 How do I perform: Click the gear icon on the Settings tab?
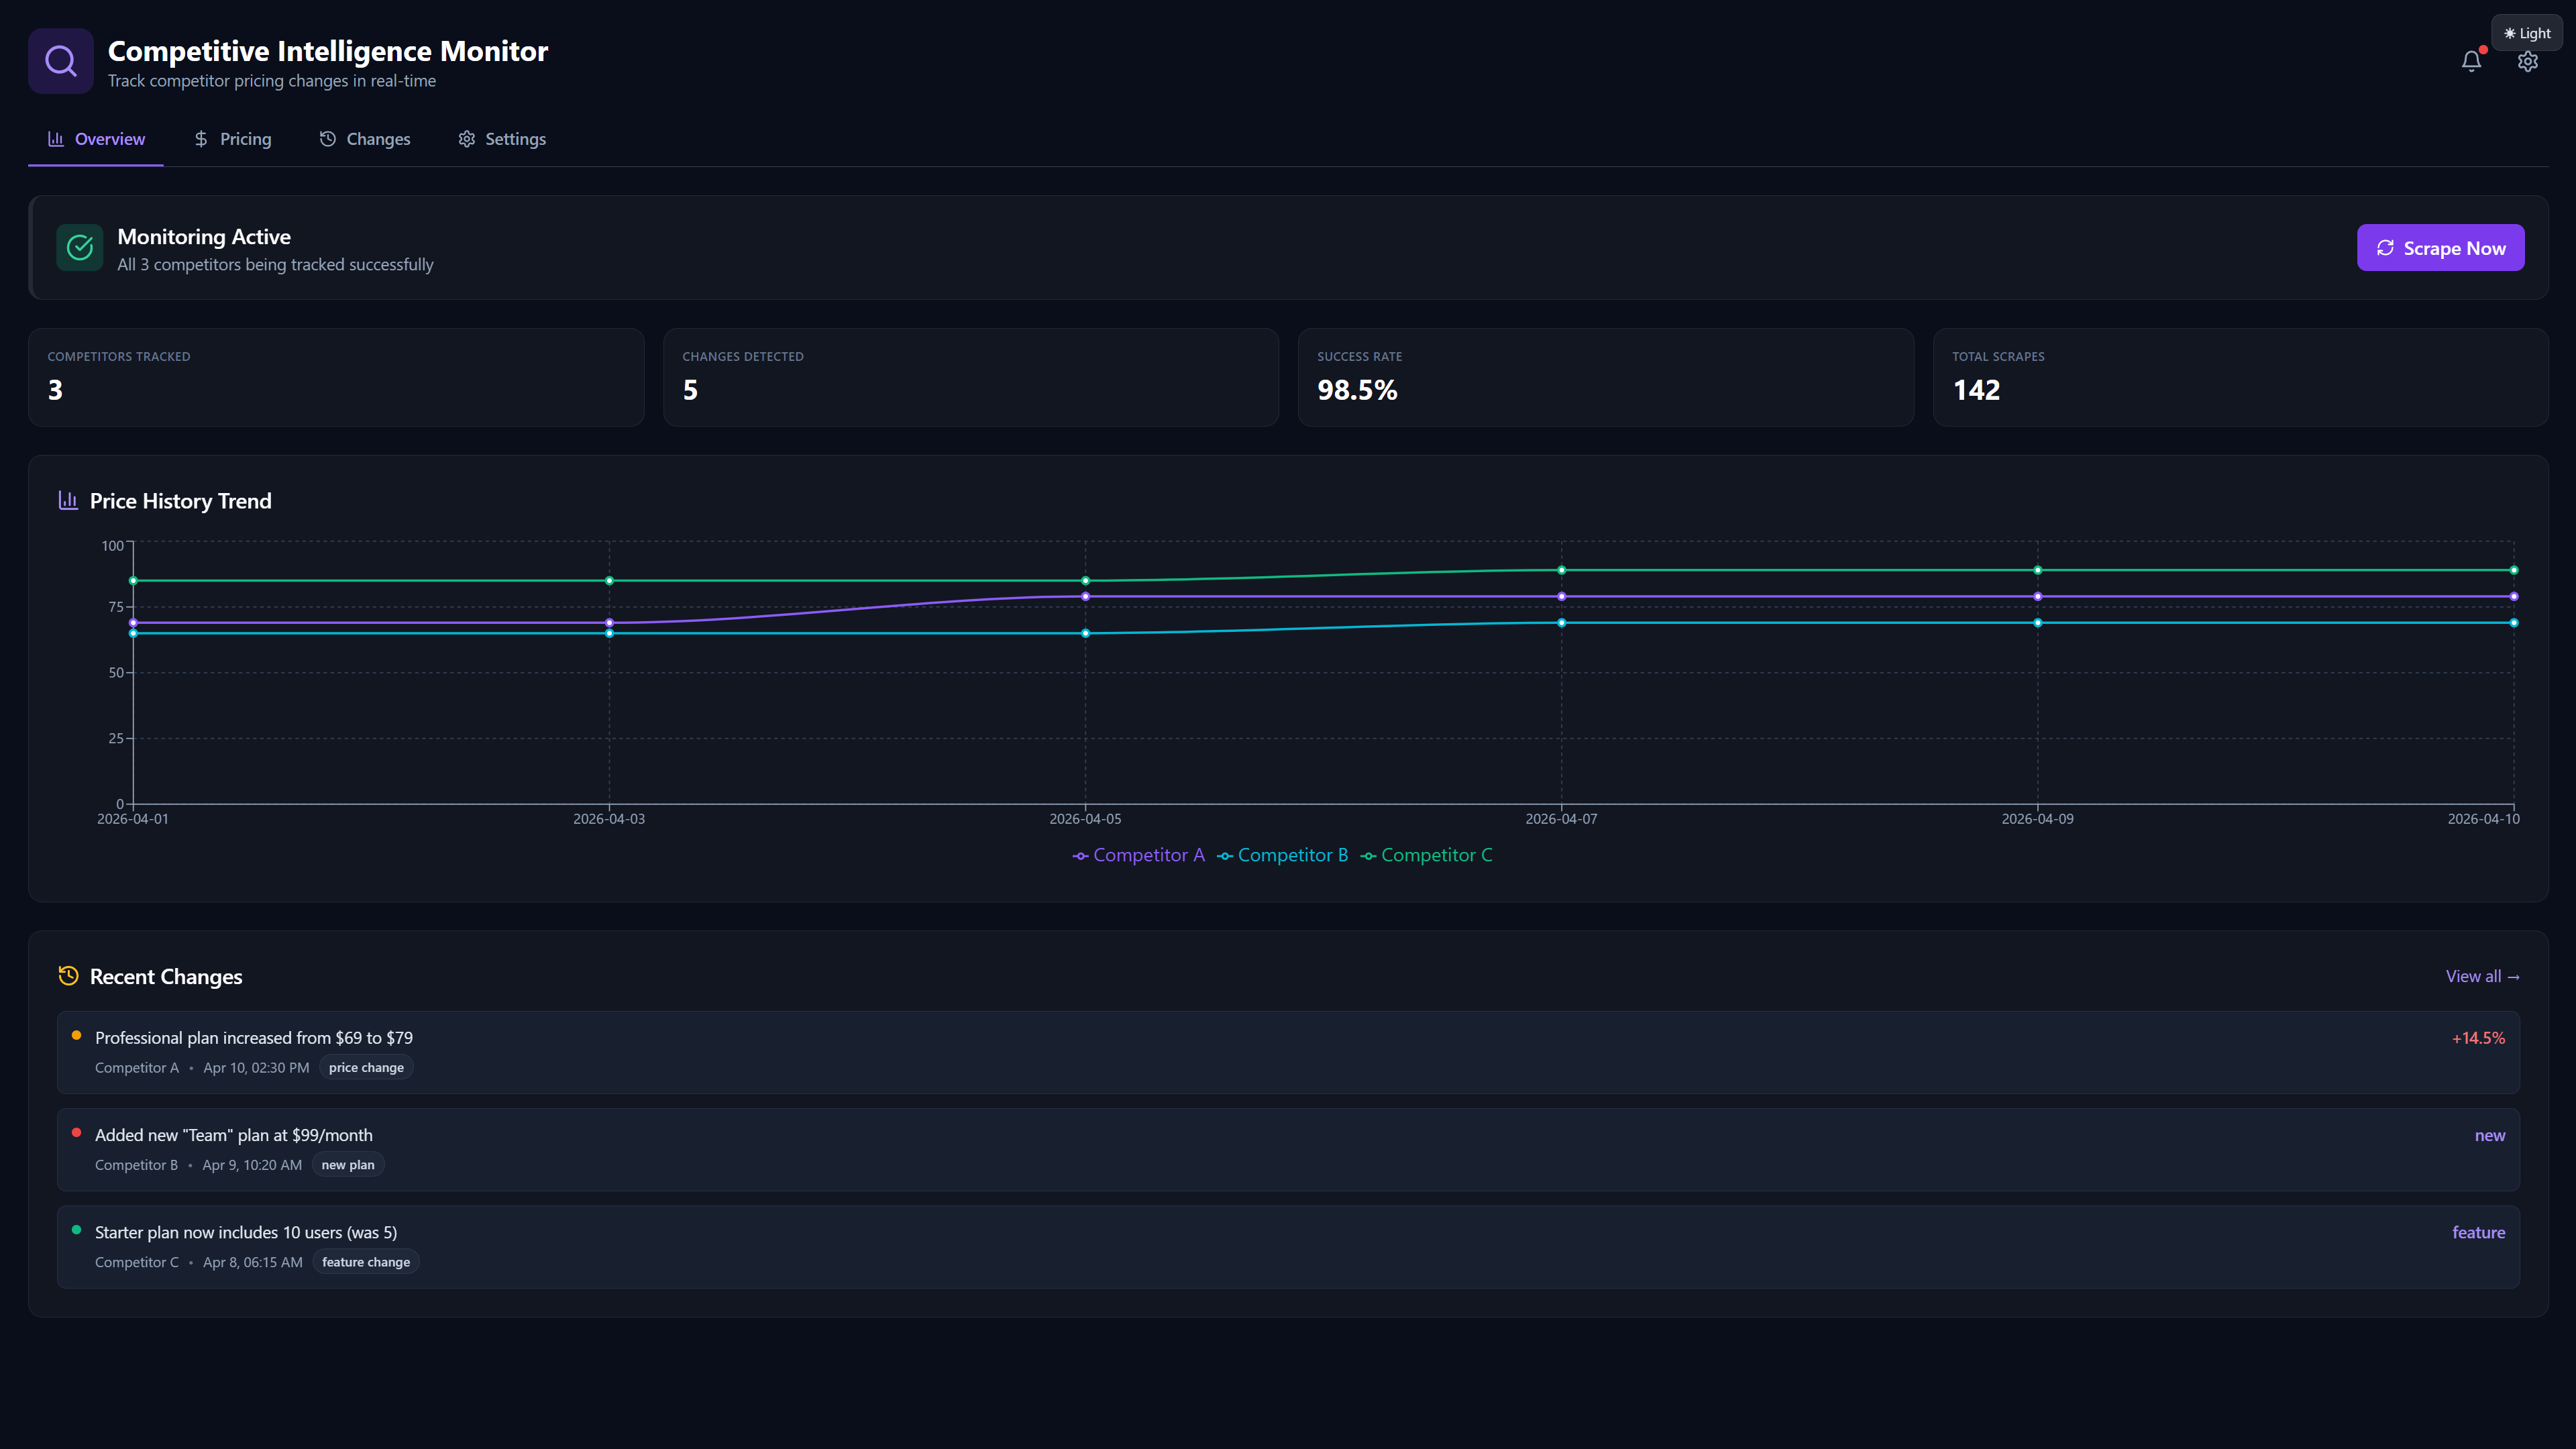[x=466, y=139]
